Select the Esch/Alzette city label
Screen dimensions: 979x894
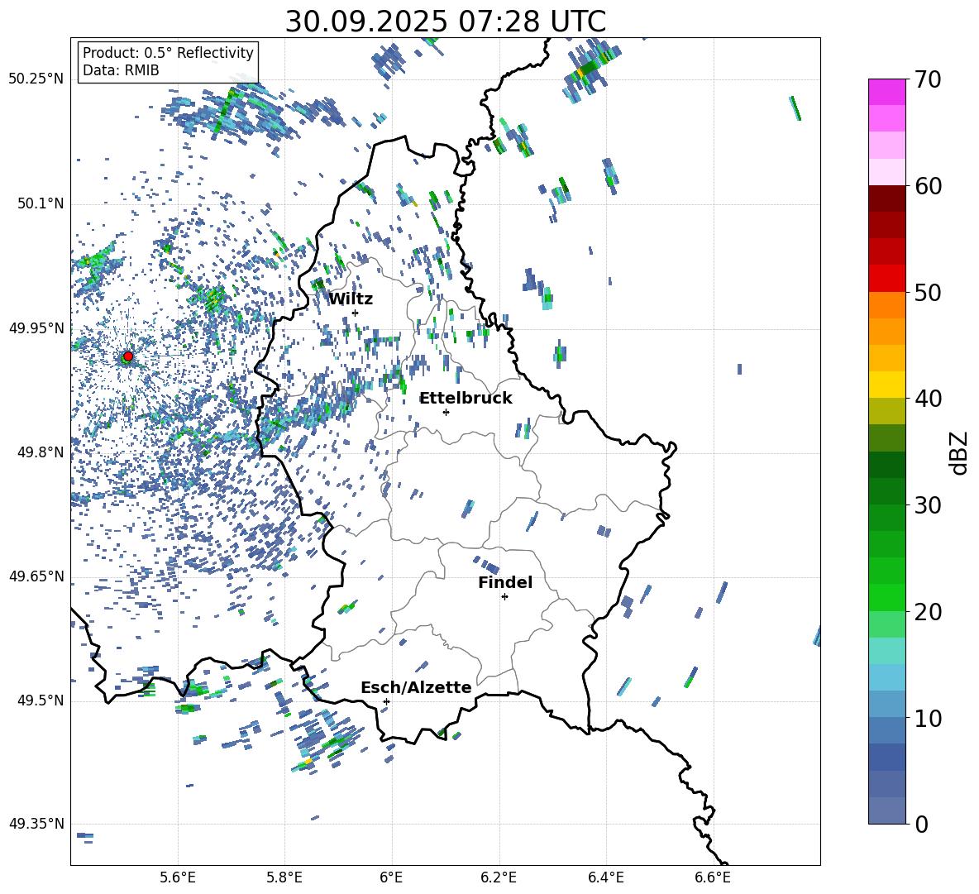[416, 687]
